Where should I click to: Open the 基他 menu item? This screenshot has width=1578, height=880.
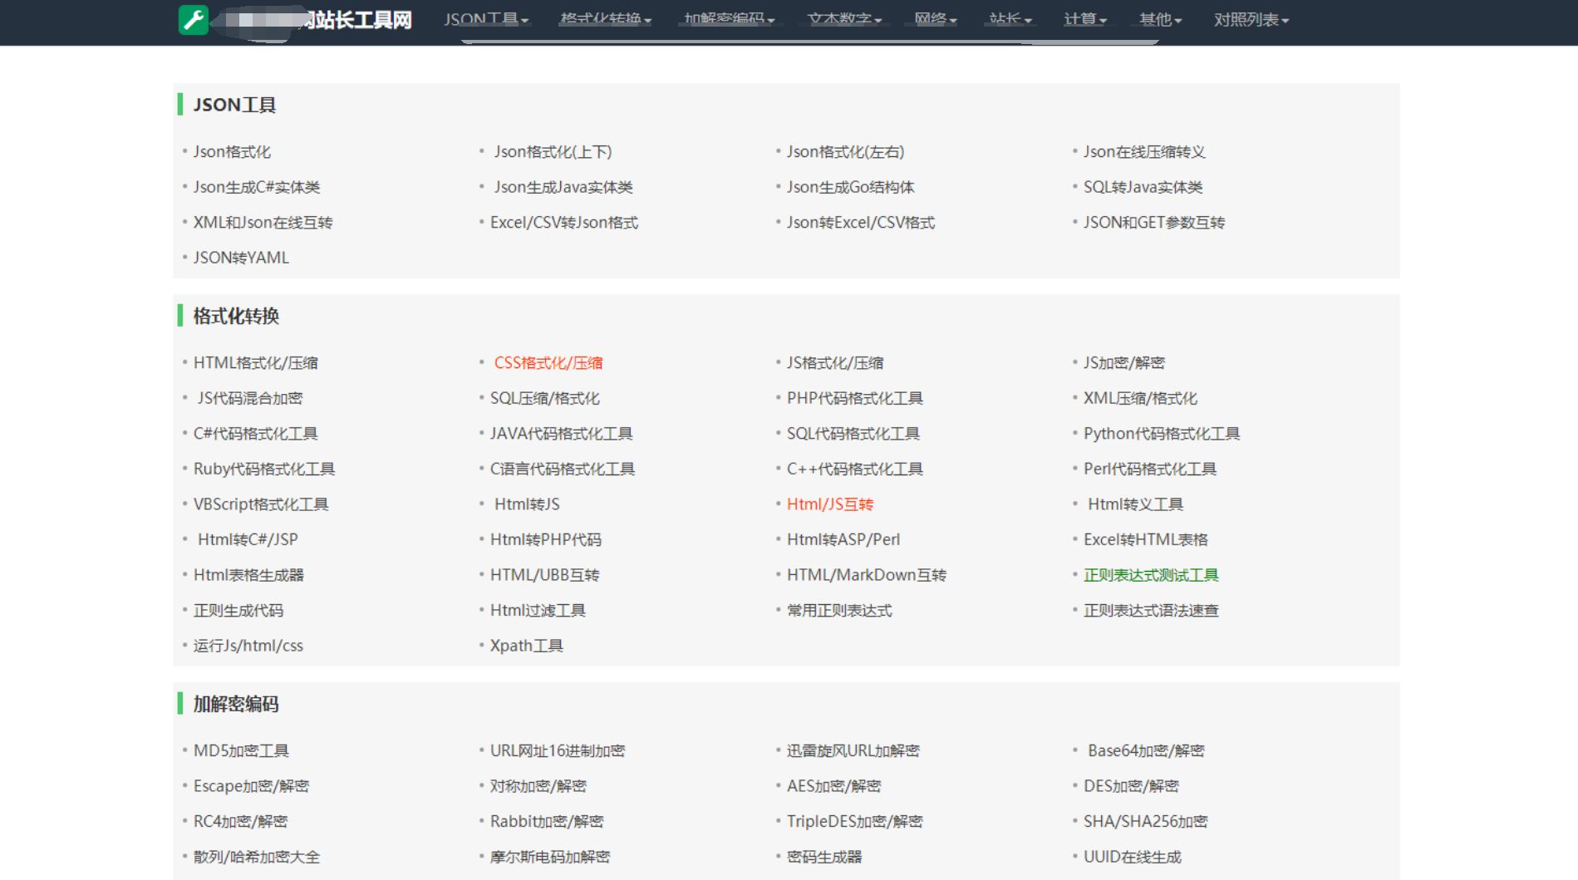tap(1158, 18)
